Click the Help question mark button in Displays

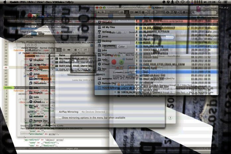click(x=170, y=118)
